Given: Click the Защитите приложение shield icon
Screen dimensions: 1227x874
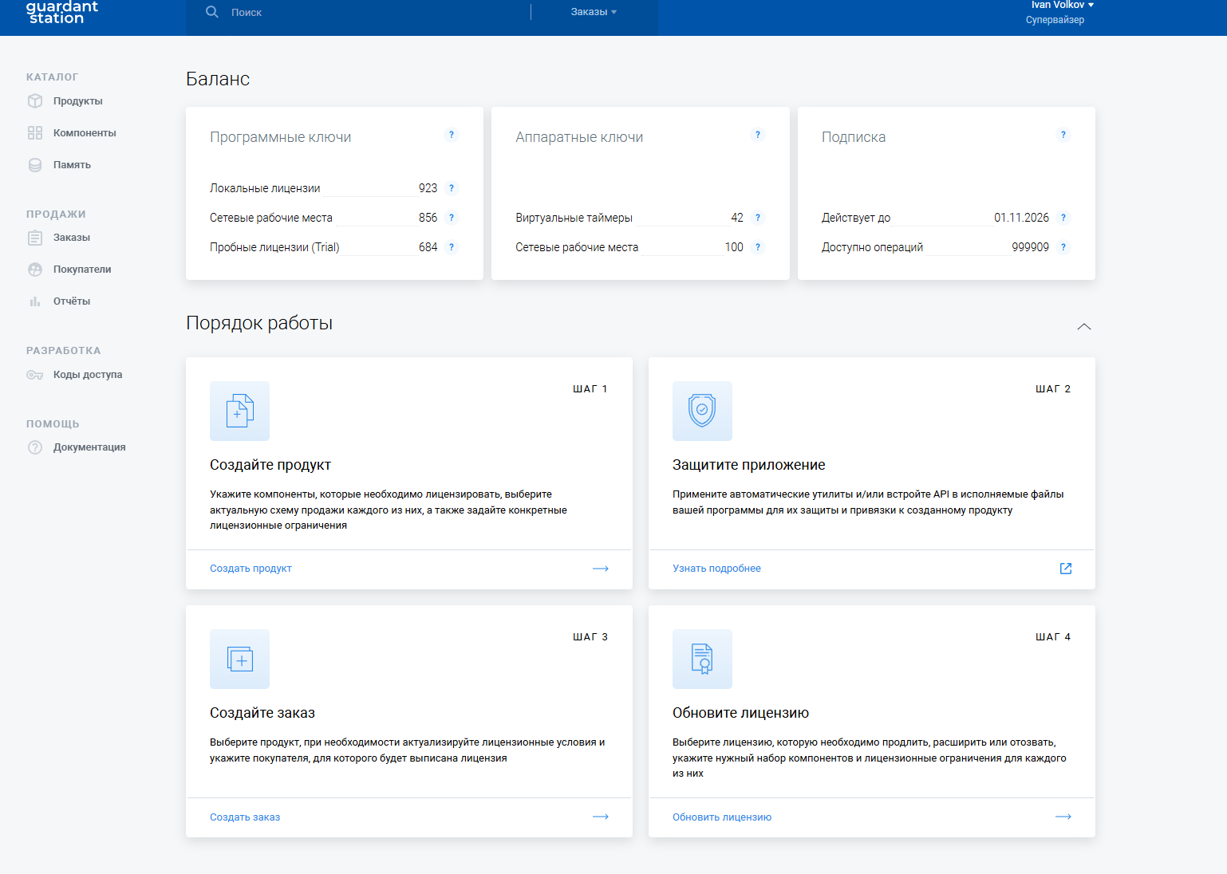Looking at the screenshot, I should click(702, 411).
